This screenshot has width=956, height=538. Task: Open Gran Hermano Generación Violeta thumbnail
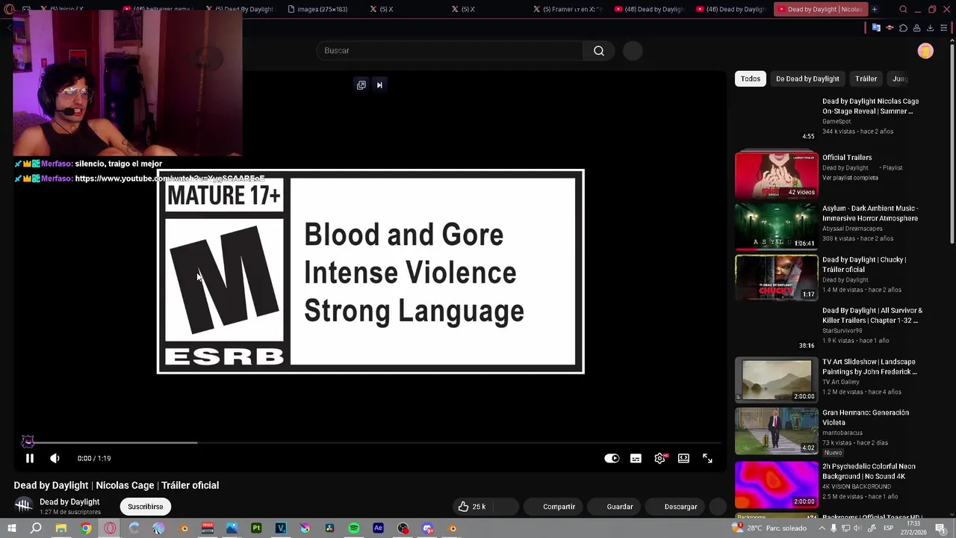click(777, 430)
